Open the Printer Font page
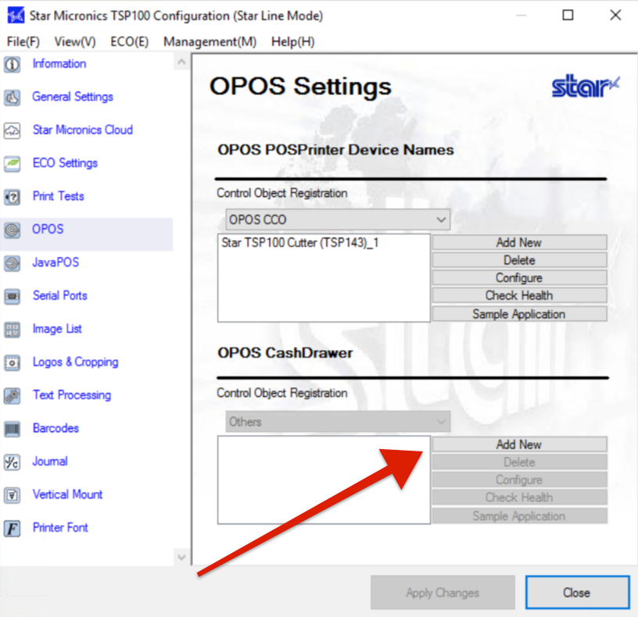 click(60, 528)
